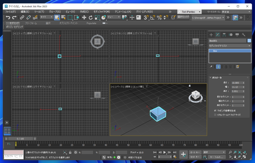The image size is (255, 163).
Task: Toggle the Percent Snap button
Action: [x=159, y=17]
